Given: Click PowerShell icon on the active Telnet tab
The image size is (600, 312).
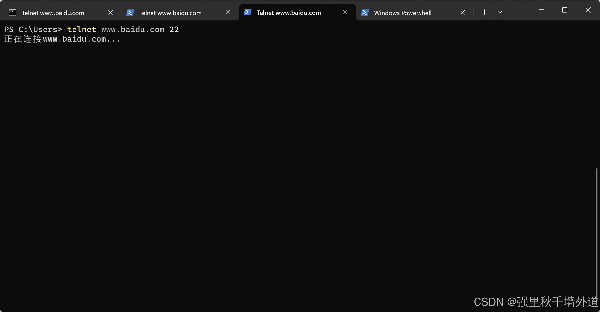Looking at the screenshot, I should 247,13.
